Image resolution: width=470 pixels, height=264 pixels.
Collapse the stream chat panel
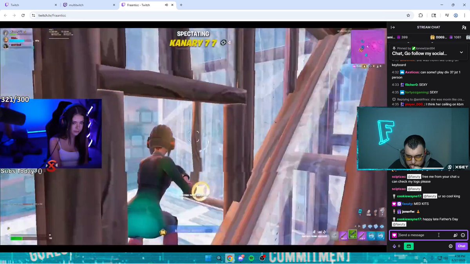pyautogui.click(x=393, y=27)
